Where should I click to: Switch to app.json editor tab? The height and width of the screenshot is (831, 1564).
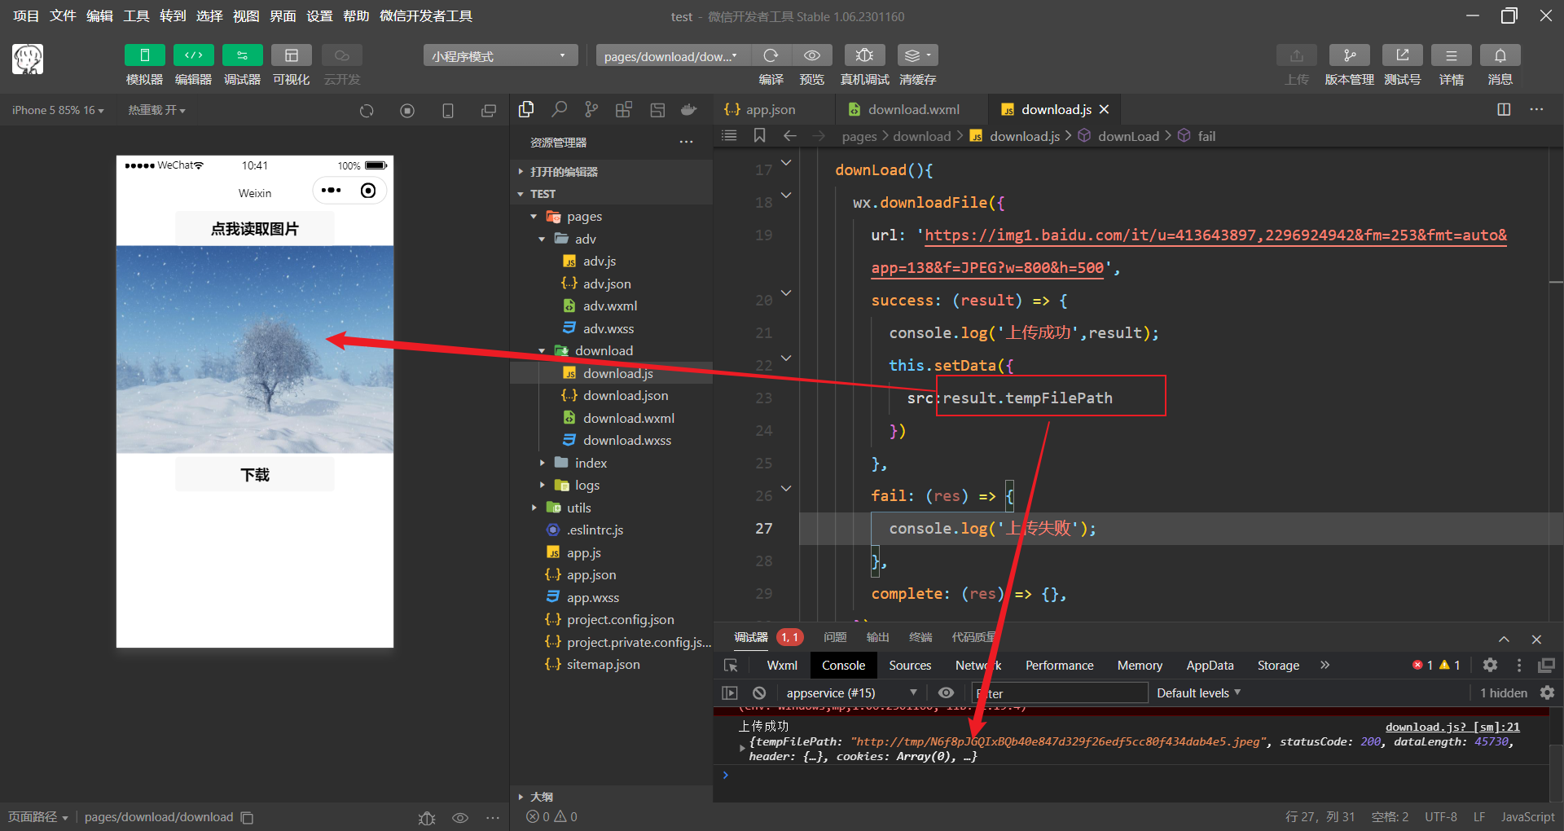pos(770,109)
